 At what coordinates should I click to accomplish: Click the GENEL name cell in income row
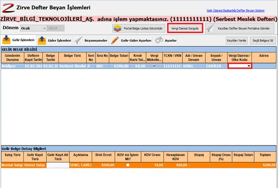(x=193, y=66)
